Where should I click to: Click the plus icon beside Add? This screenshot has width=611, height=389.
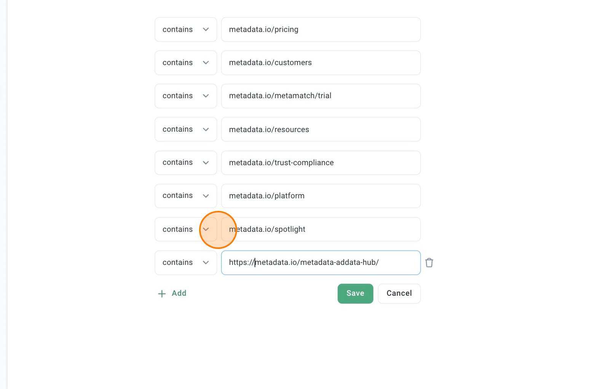pyautogui.click(x=162, y=294)
